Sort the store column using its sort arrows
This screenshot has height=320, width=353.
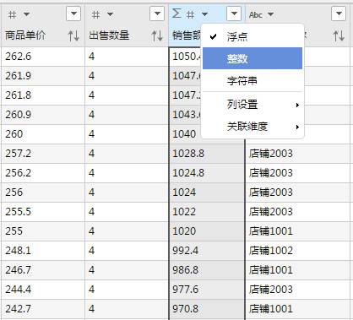click(x=339, y=35)
